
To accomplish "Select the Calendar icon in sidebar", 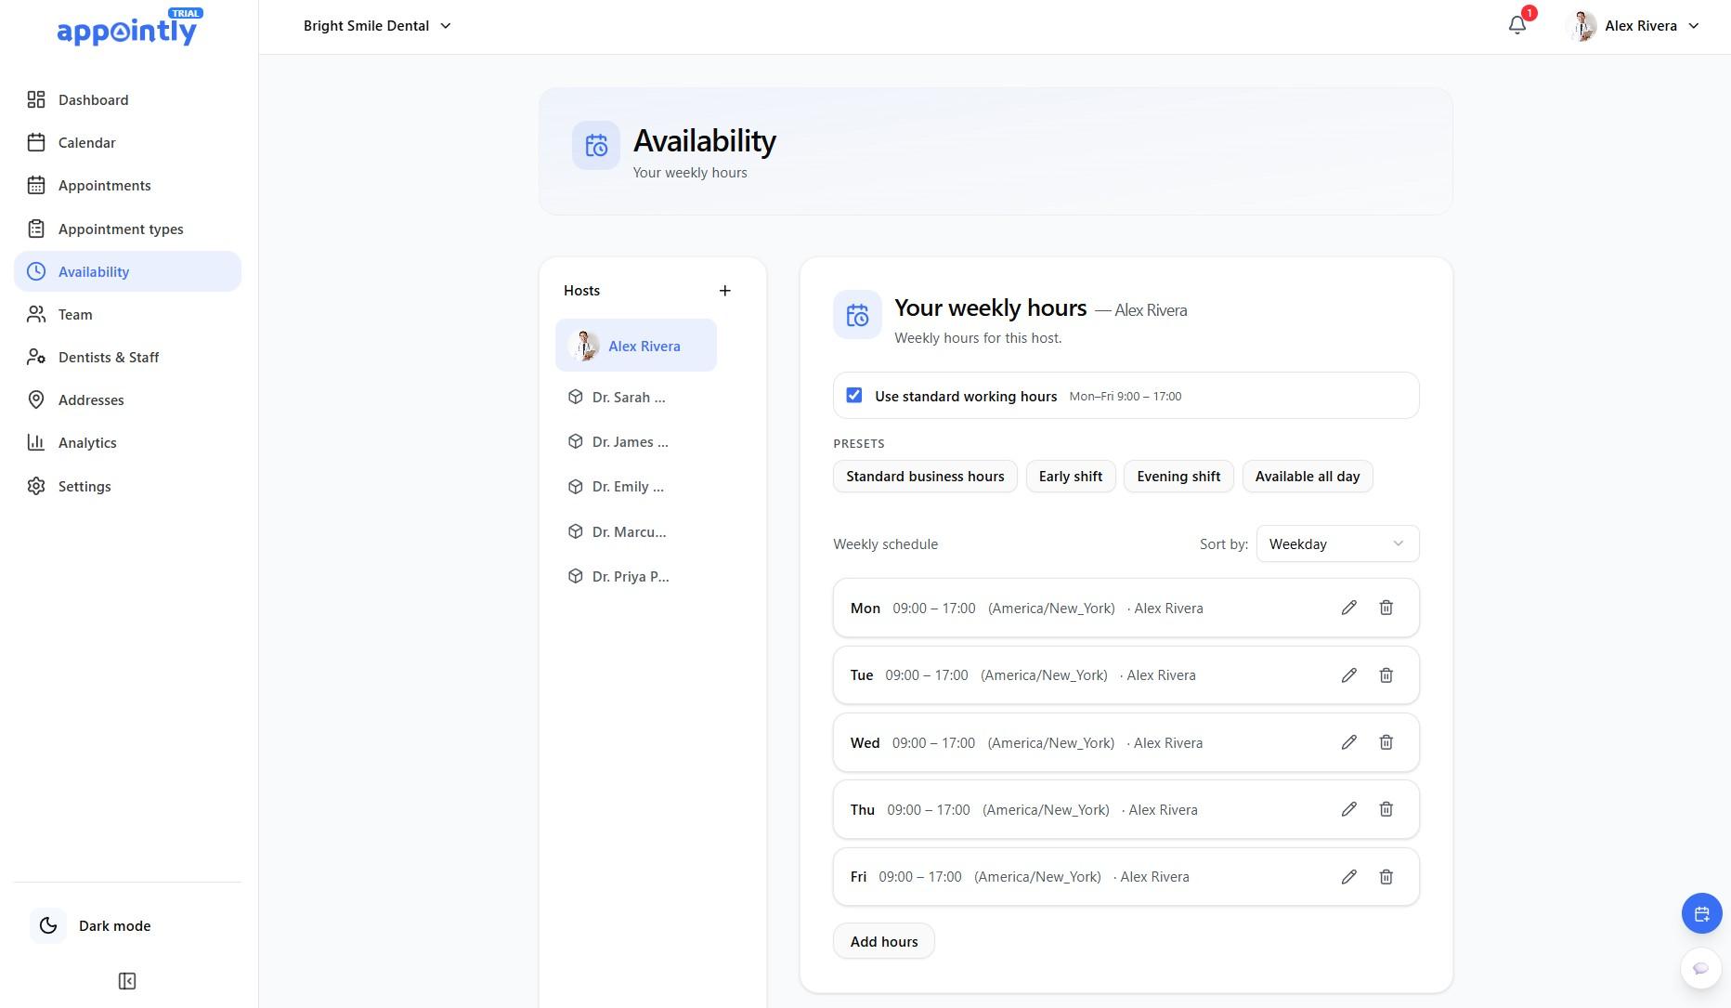I will (36, 142).
